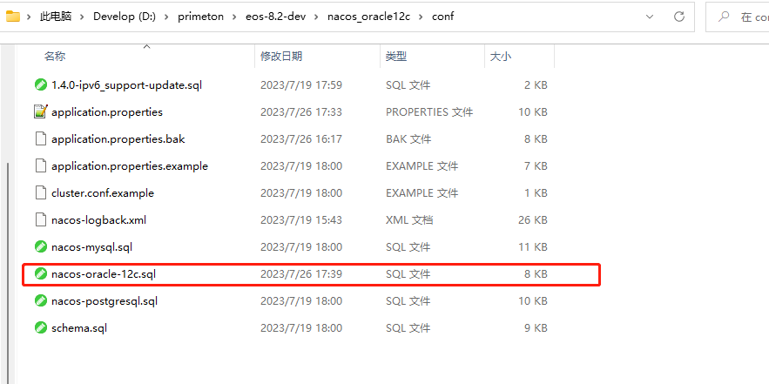Click the 1.4.0-ipv6_support-update.sql file icon
The width and height of the screenshot is (769, 384).
40,85
